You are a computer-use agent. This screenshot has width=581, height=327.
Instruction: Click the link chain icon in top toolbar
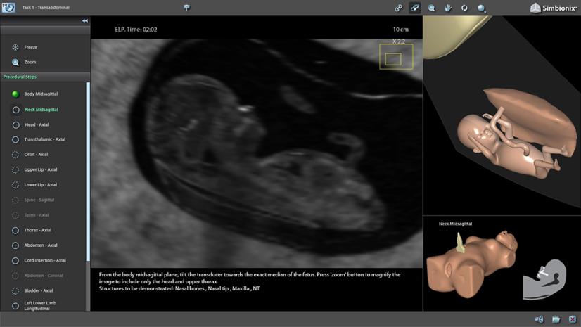coord(399,8)
